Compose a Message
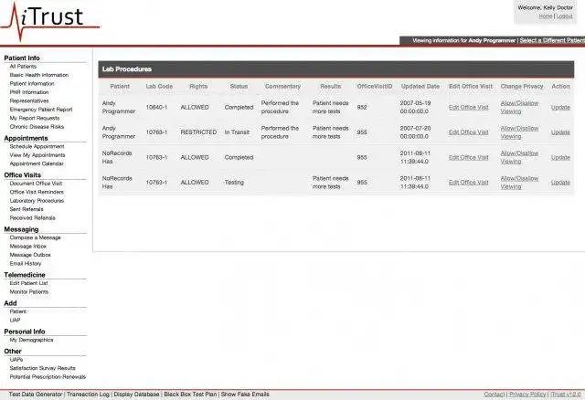Viewport: 585px width, 400px height. (35, 237)
